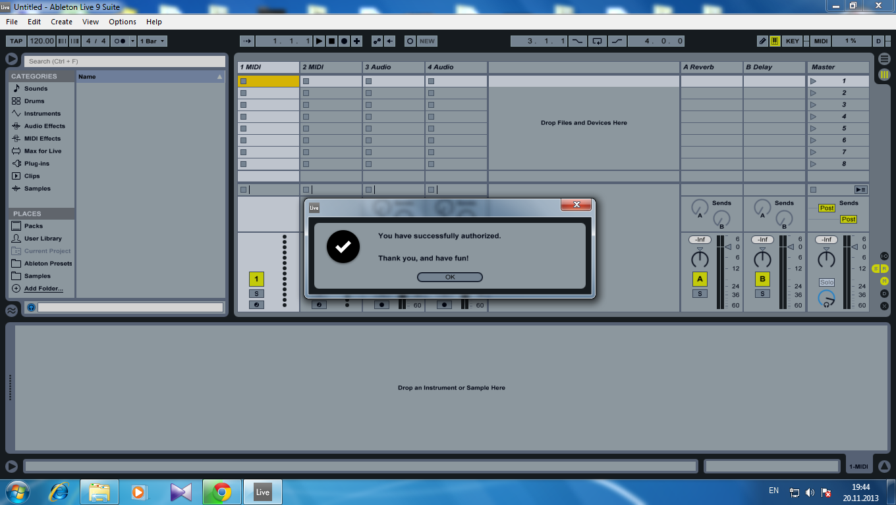This screenshot has width=896, height=505.
Task: Select Max for Live category
Action: (43, 151)
